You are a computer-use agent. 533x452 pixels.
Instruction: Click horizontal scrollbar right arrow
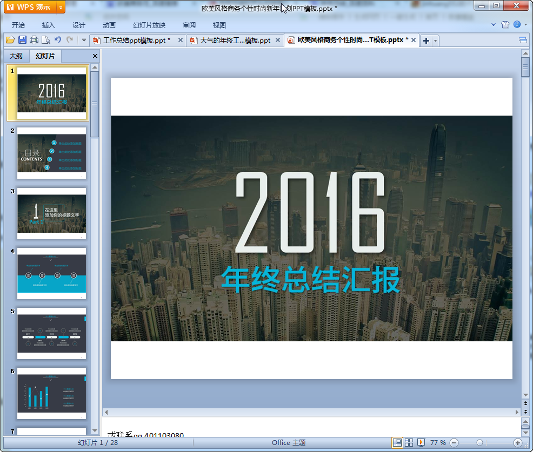click(517, 412)
